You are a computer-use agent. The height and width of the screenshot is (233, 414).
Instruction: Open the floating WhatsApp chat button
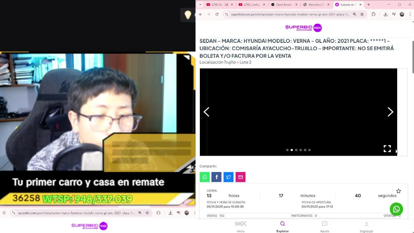[x=396, y=209]
